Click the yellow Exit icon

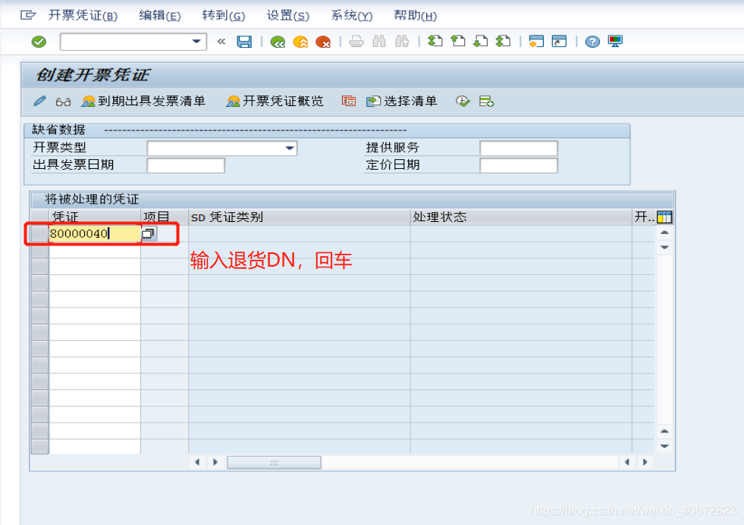[300, 42]
